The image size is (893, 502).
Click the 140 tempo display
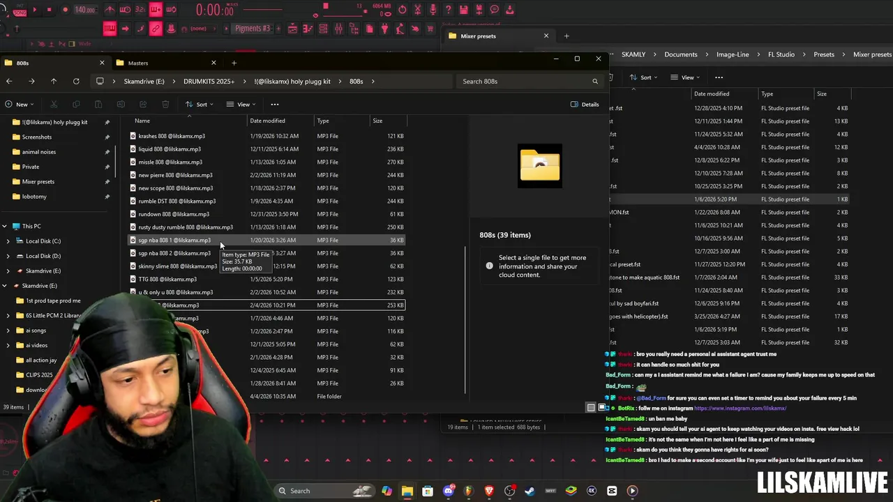pyautogui.click(x=85, y=10)
